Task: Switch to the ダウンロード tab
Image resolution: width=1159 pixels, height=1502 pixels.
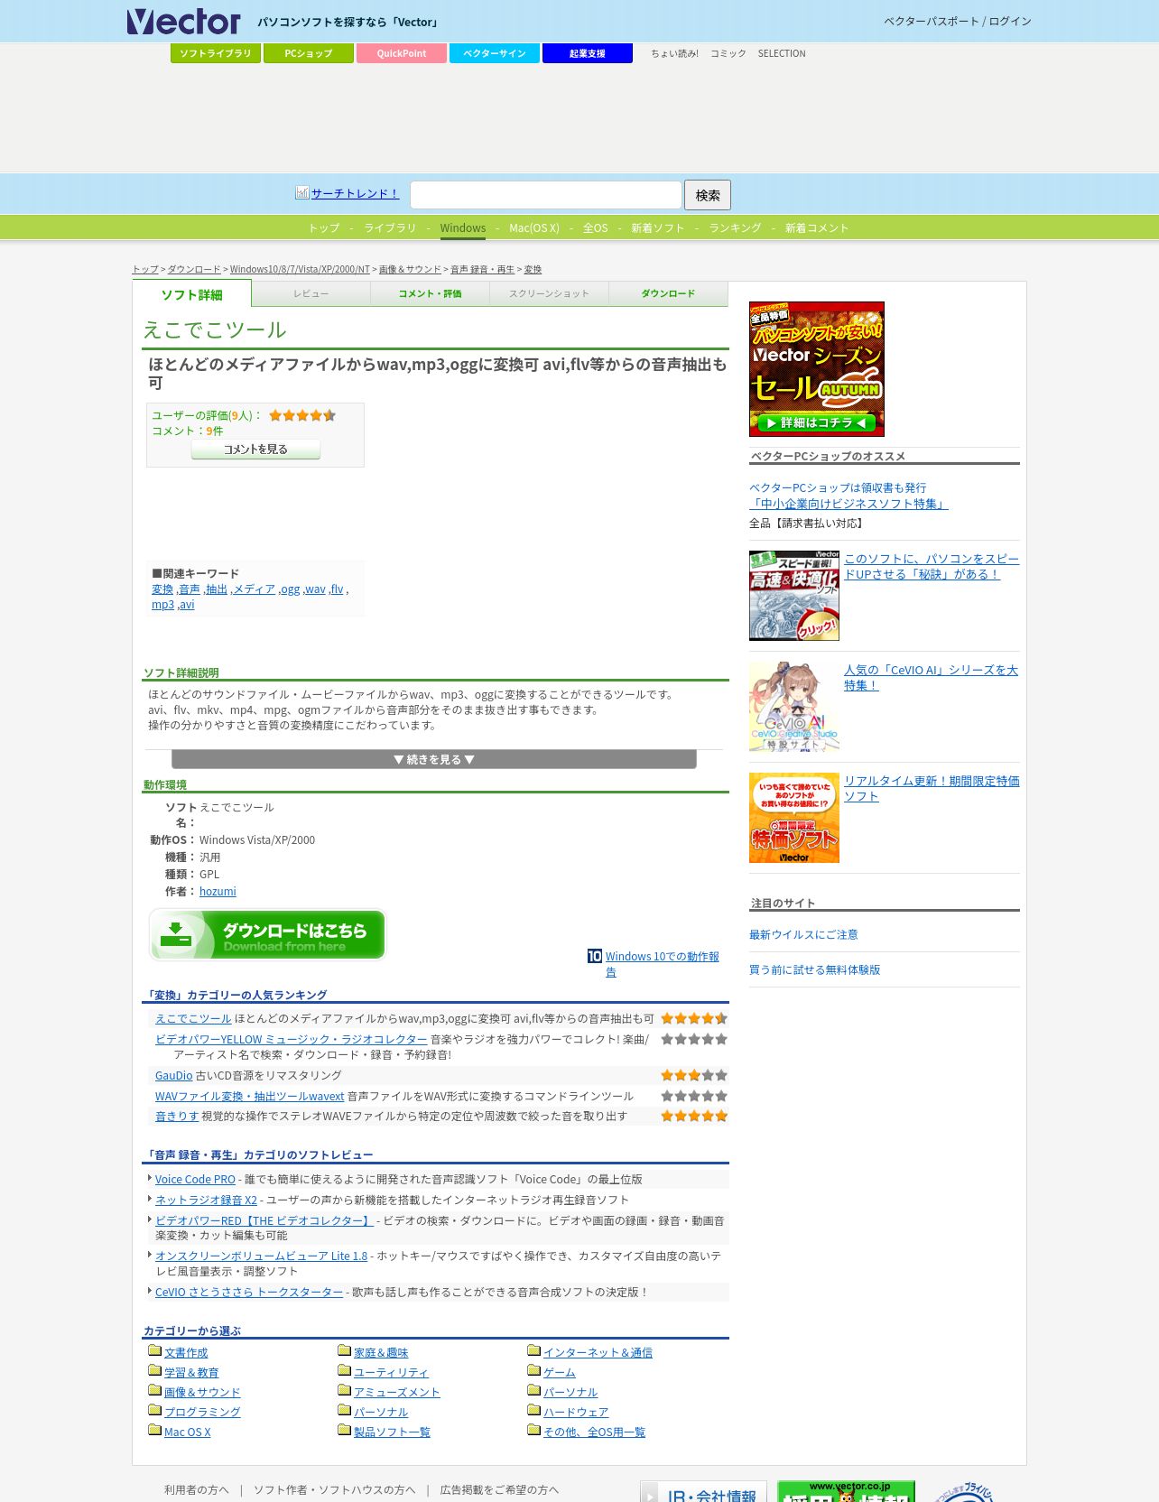Action: [x=668, y=293]
